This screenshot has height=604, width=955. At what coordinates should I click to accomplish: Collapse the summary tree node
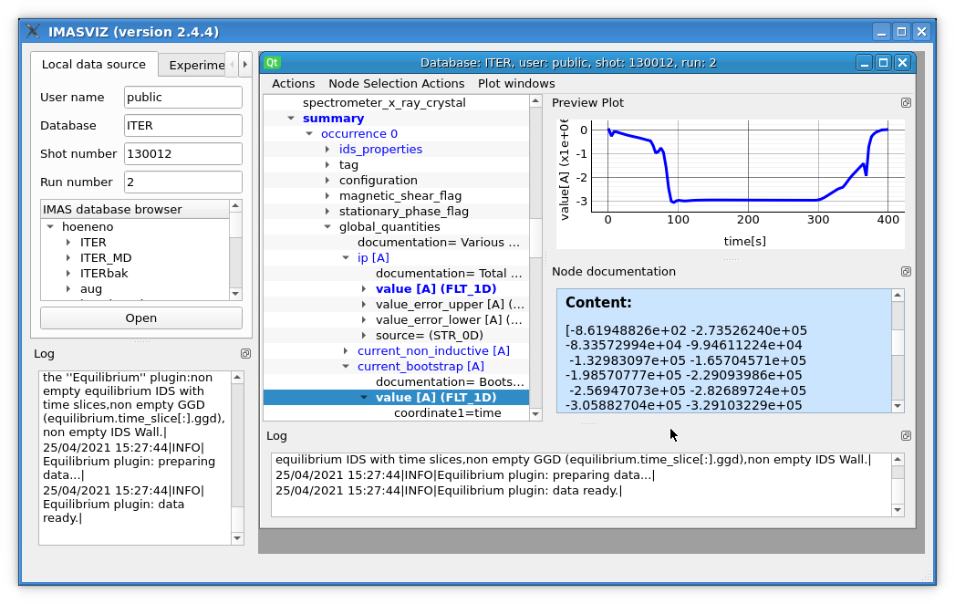pos(291,119)
